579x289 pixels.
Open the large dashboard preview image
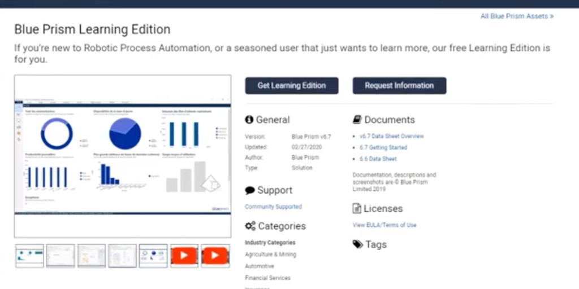coord(123,156)
